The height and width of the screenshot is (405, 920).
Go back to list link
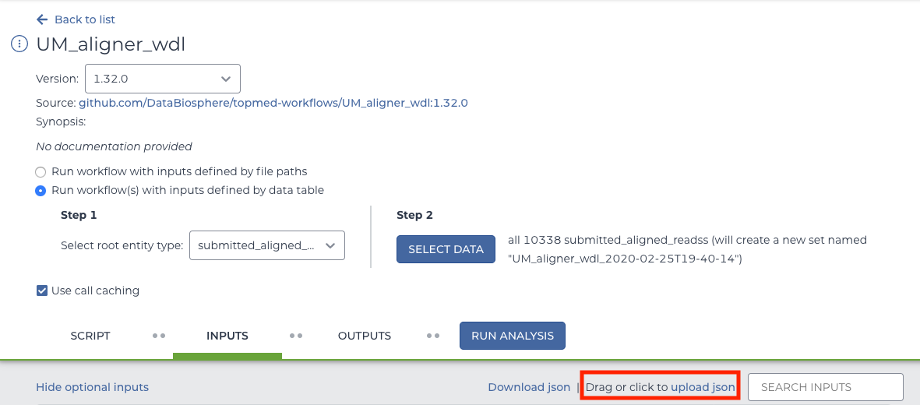click(x=84, y=19)
